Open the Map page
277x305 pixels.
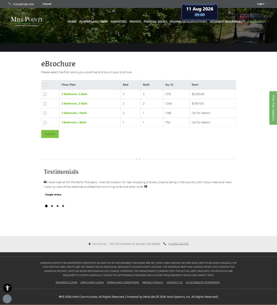click(x=104, y=21)
